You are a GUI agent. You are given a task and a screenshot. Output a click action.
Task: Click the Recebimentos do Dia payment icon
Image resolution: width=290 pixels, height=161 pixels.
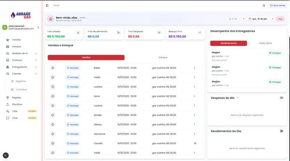281,131
